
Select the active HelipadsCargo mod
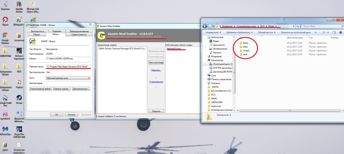pos(174,48)
